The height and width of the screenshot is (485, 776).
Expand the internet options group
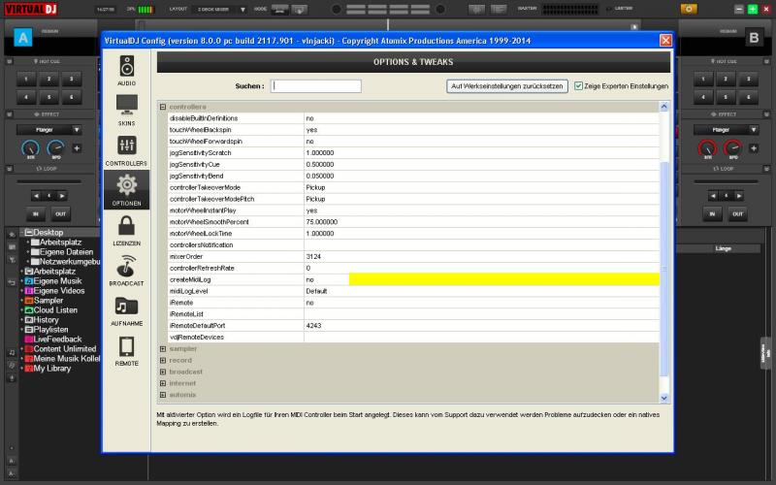[163, 383]
